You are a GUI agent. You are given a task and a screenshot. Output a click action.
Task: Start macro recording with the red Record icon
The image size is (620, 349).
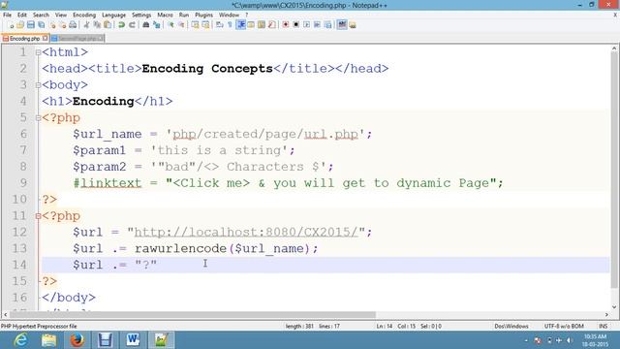pos(286,25)
